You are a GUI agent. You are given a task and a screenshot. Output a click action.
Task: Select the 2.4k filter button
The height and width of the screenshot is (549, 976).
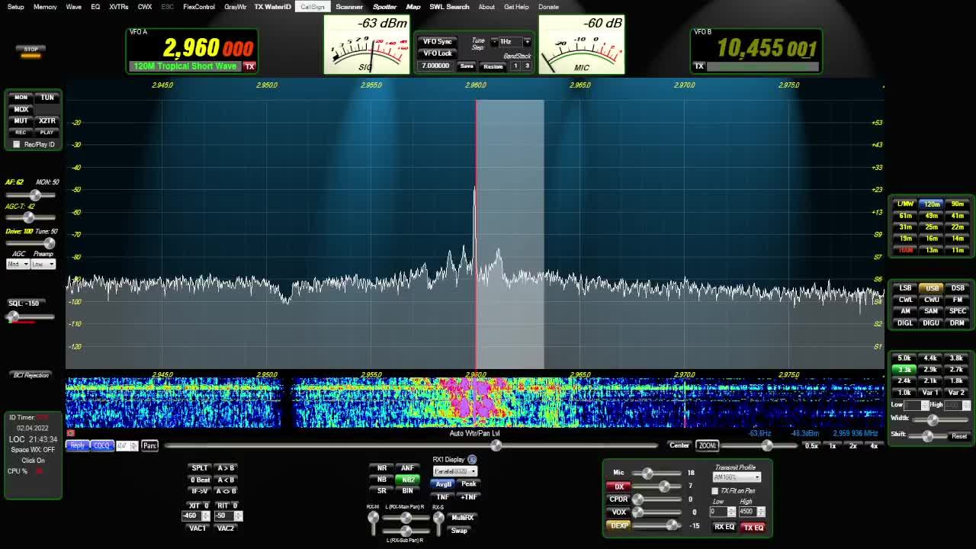click(904, 380)
